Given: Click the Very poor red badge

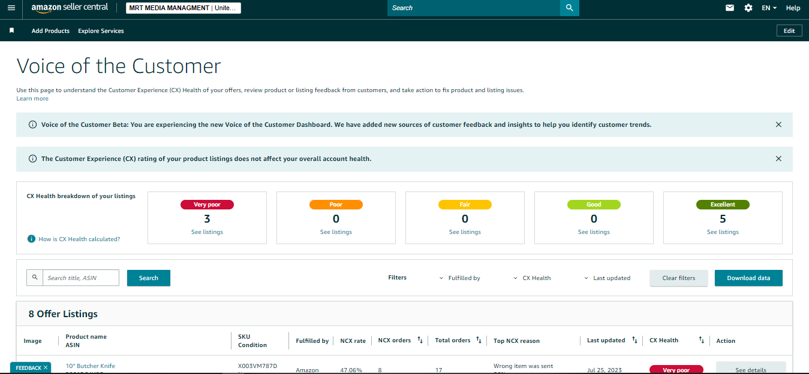Looking at the screenshot, I should [x=207, y=205].
